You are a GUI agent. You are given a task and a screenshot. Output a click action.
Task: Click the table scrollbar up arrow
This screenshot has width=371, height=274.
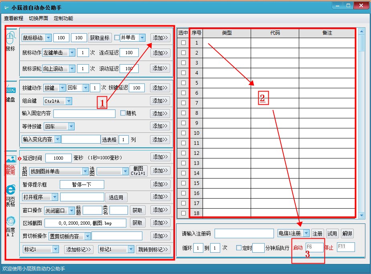[x=361, y=31]
